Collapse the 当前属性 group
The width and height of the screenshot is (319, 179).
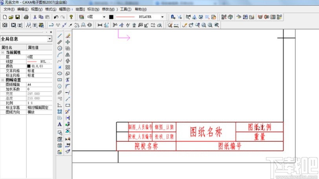[x=3, y=52]
